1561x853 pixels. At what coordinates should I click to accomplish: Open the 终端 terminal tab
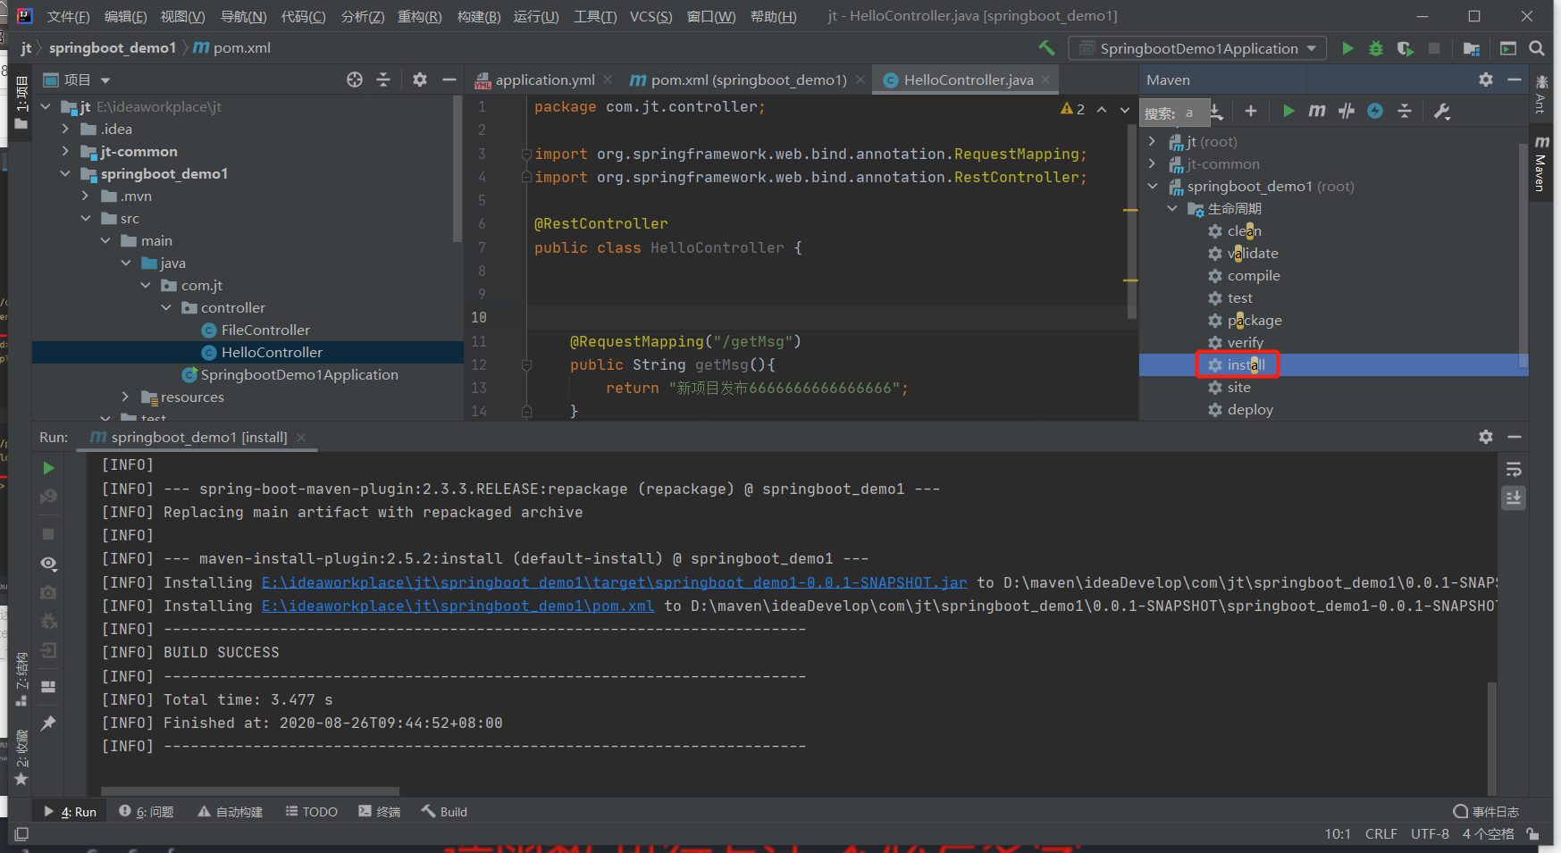pos(380,812)
